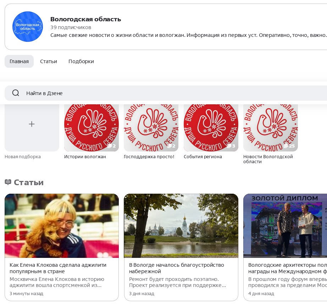327x304 pixels.
Task: Click the 'Ремонт будет проходить поэтапно' excerpt
Action: [177, 282]
